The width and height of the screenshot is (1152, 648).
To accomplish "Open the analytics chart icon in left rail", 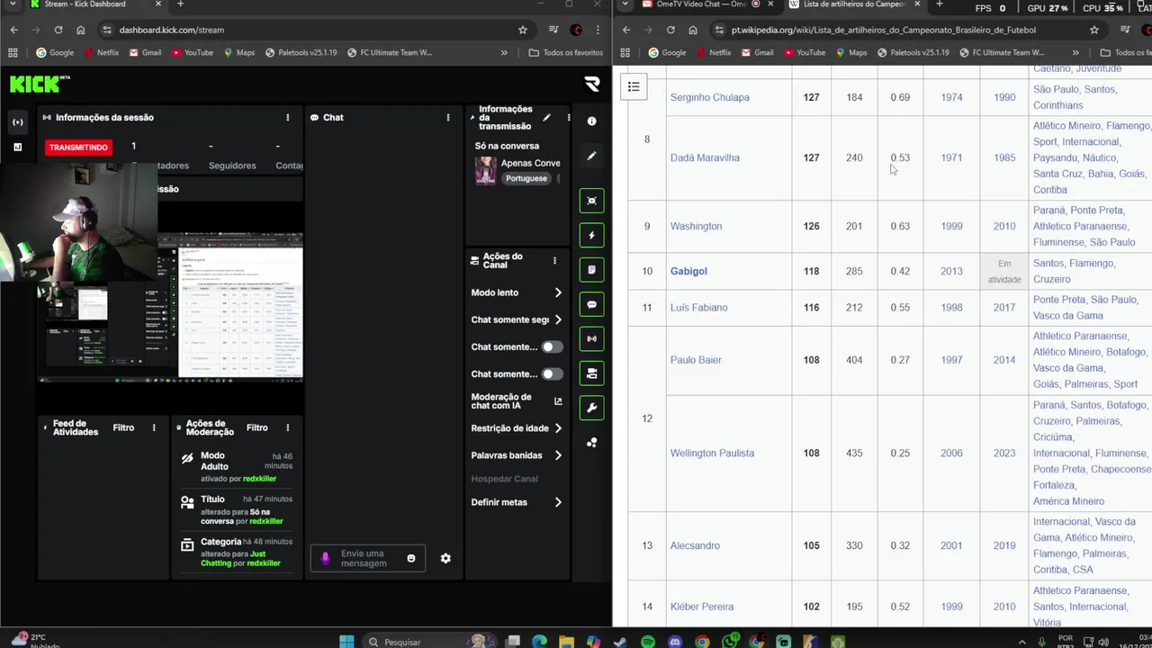I will [17, 146].
